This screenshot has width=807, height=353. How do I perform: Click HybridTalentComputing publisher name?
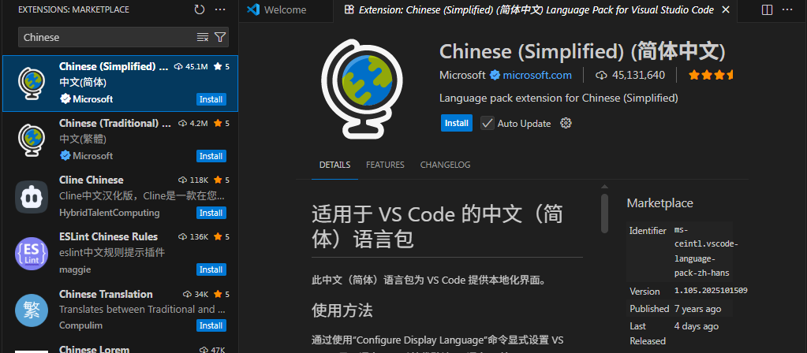tap(109, 213)
